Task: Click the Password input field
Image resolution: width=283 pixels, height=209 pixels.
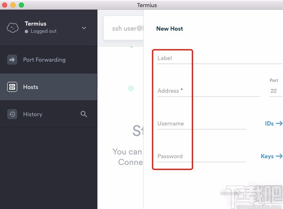Action: 202,157
